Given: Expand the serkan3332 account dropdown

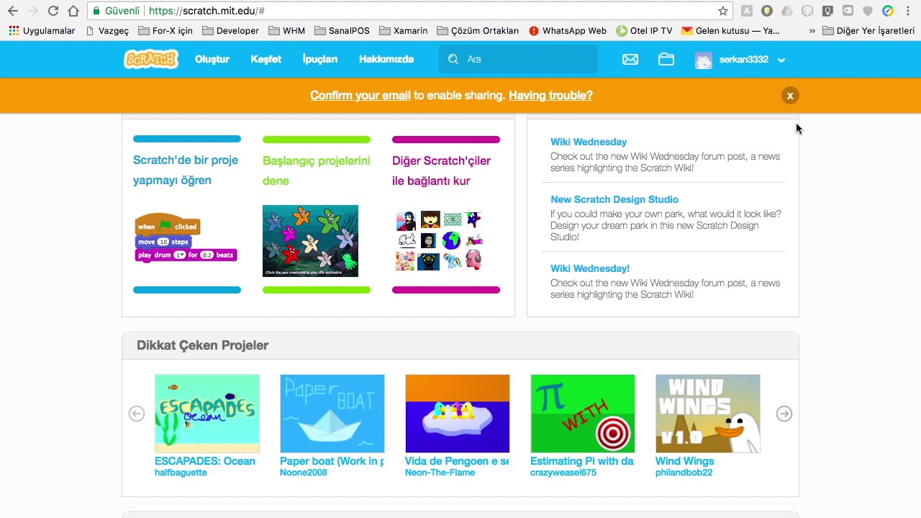Looking at the screenshot, I should 781,60.
